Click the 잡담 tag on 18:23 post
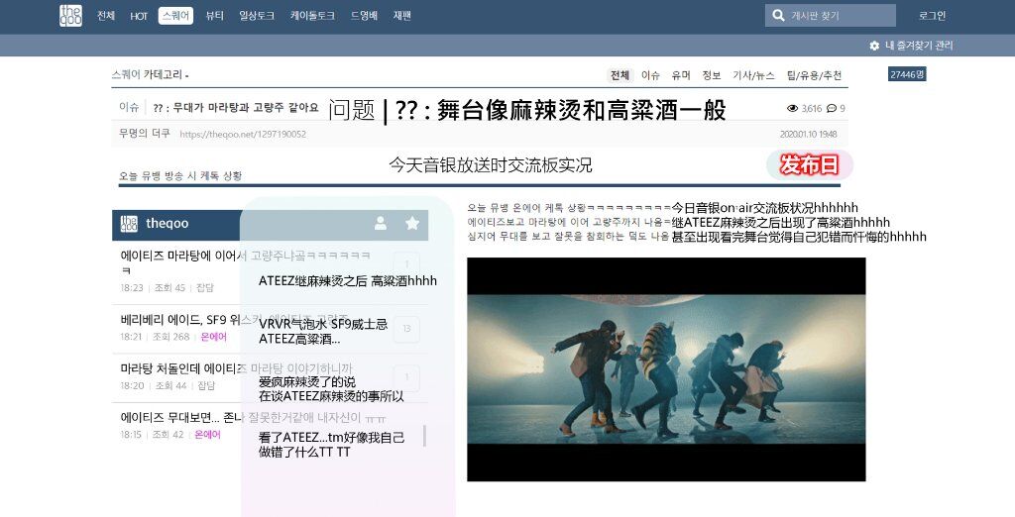This screenshot has width=1015, height=517. tap(204, 287)
